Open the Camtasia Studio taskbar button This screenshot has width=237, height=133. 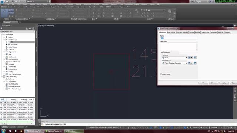pos(54,131)
